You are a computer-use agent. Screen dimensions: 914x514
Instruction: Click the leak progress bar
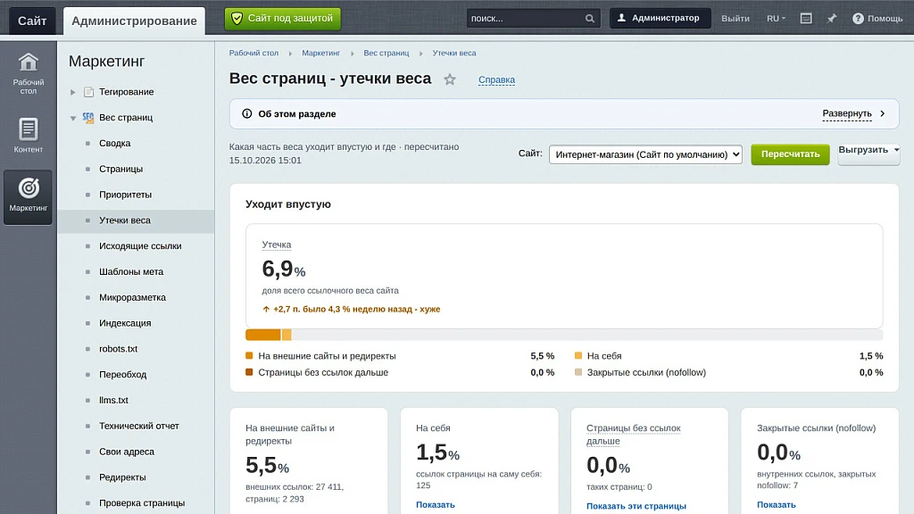pyautogui.click(x=564, y=335)
